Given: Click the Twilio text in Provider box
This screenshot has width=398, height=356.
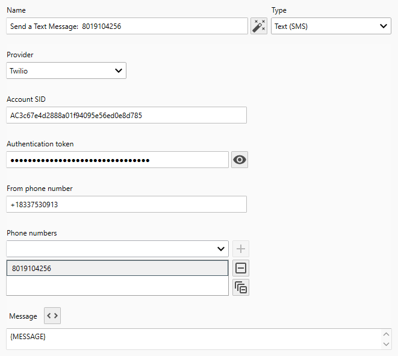Looking at the screenshot, I should [x=19, y=70].
